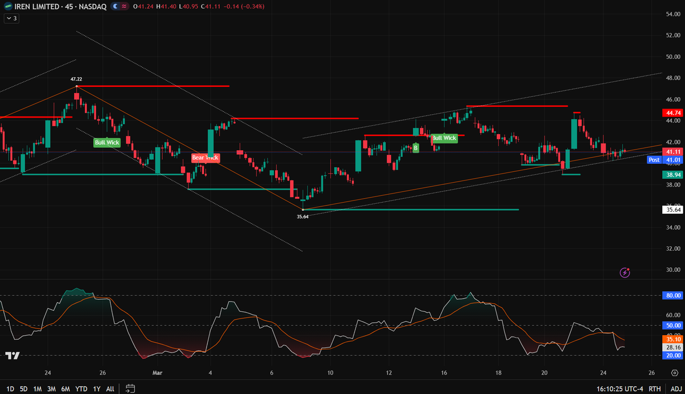Click the 47.22 swing high label
The image size is (685, 394).
[x=76, y=79]
